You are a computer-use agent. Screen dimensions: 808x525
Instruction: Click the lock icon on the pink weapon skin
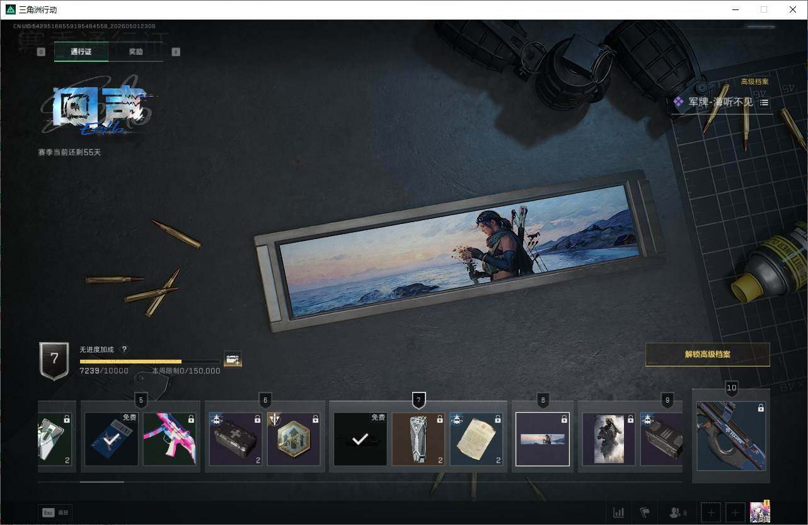click(191, 418)
